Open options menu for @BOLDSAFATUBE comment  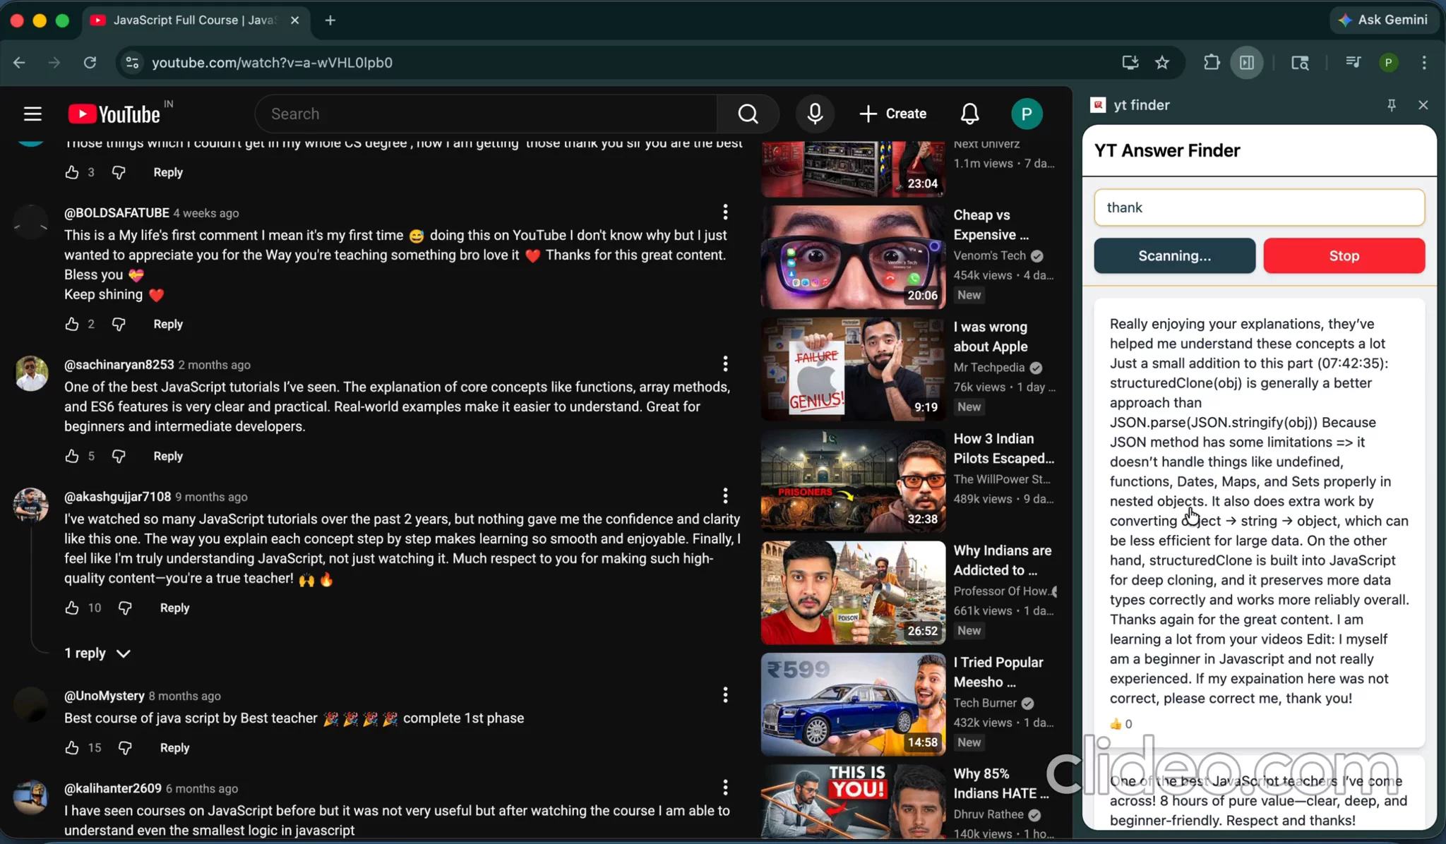coord(725,212)
